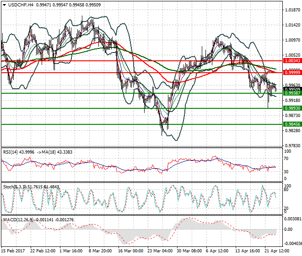Click the 8 Mar 20:00 time label
This screenshot has height=256, width=302.
tap(100, 251)
